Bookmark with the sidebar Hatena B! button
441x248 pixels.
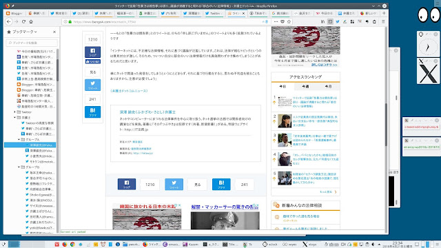[x=93, y=112]
